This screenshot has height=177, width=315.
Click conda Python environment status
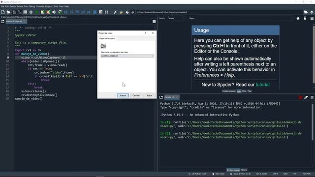click(x=240, y=174)
